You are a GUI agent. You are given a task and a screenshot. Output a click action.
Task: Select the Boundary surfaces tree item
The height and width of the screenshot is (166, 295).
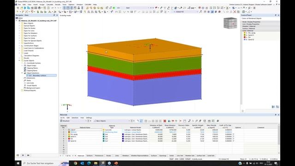point(41,76)
